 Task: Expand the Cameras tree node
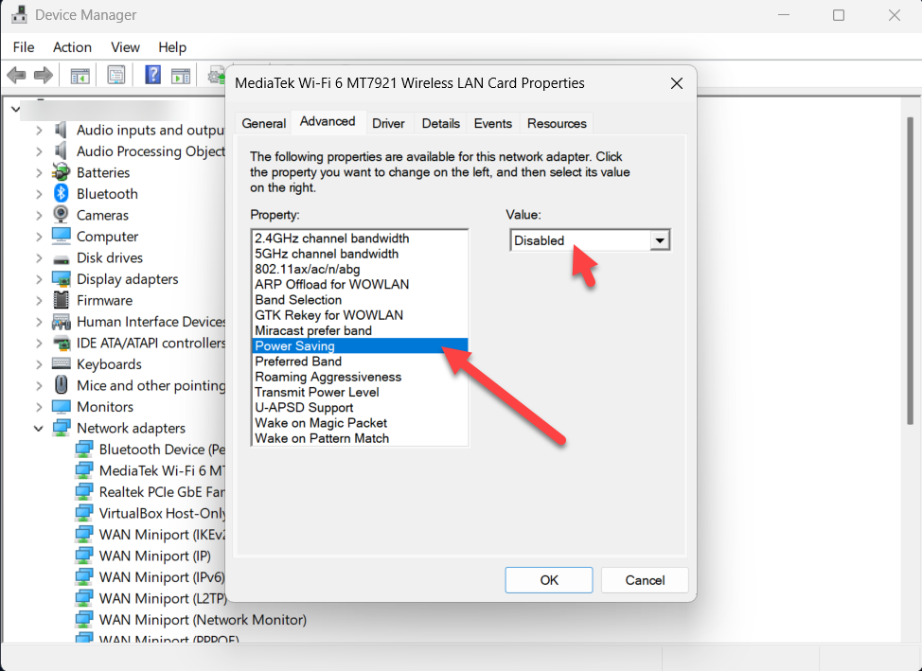click(39, 215)
